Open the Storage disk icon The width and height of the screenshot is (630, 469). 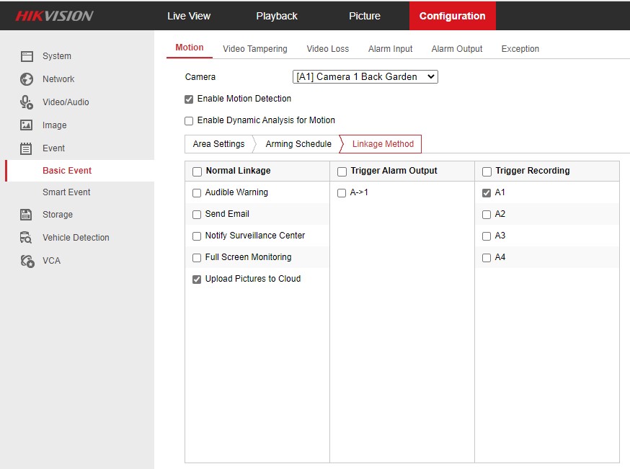(x=27, y=215)
